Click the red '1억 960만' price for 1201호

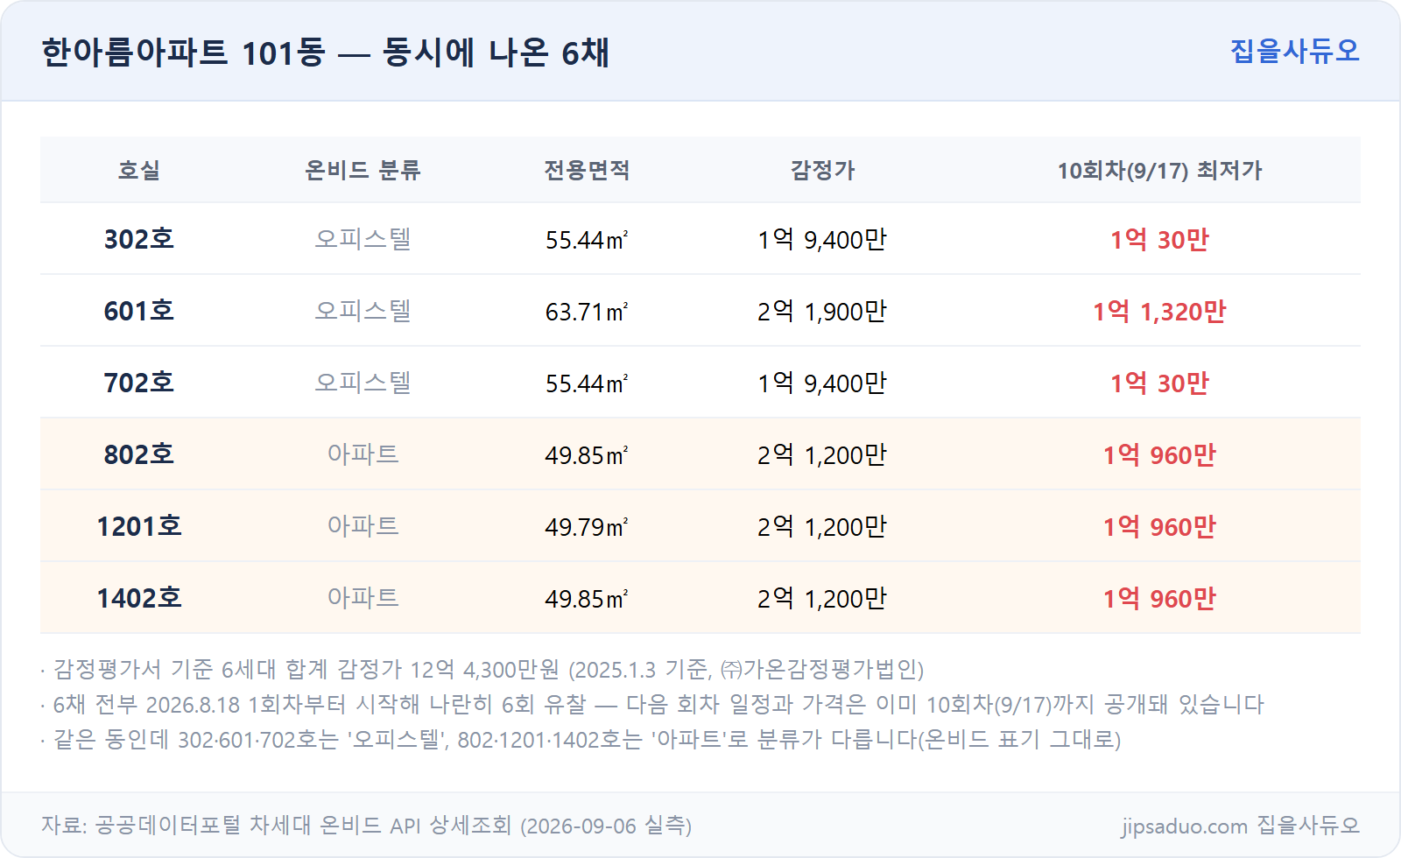[1159, 526]
